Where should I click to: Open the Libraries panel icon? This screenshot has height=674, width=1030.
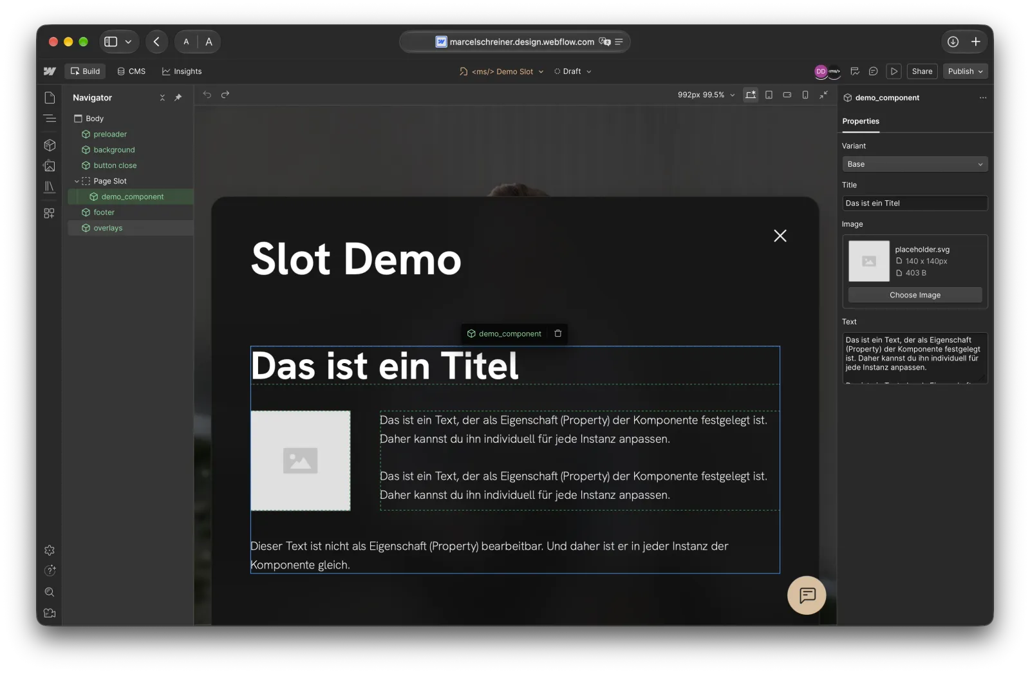(x=50, y=187)
